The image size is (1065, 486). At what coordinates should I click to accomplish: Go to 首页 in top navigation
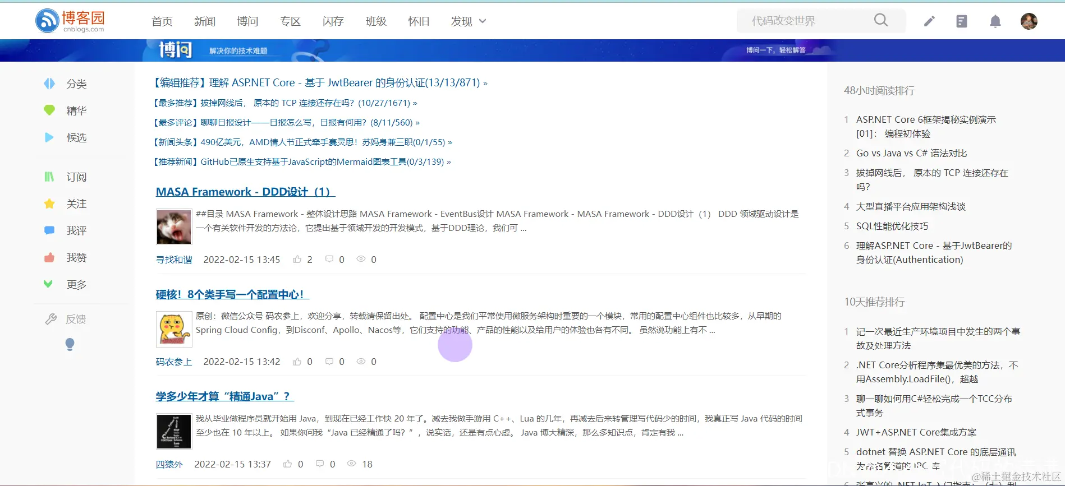coord(162,21)
